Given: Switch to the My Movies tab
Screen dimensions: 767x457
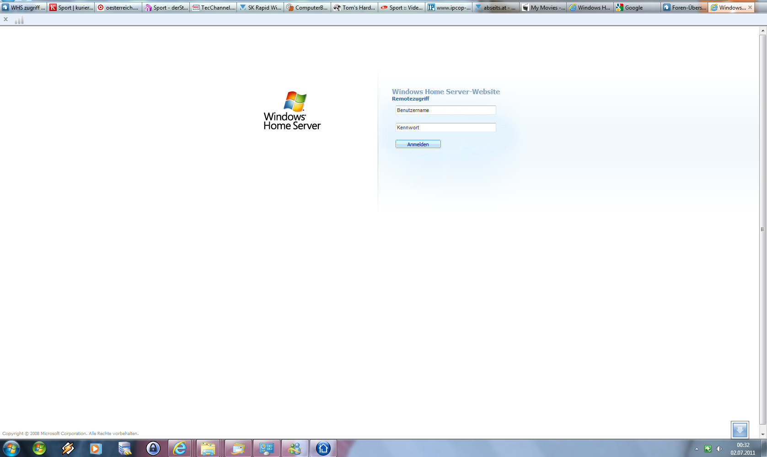Looking at the screenshot, I should 543,7.
